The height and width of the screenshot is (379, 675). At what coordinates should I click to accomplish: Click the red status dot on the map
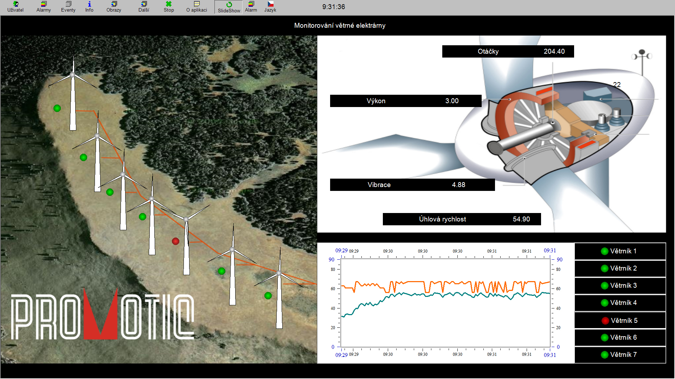175,241
